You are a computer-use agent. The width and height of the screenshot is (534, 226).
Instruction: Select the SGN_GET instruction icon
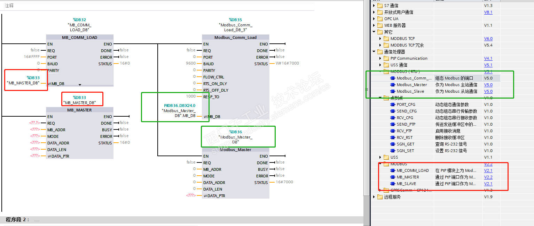[393, 144]
